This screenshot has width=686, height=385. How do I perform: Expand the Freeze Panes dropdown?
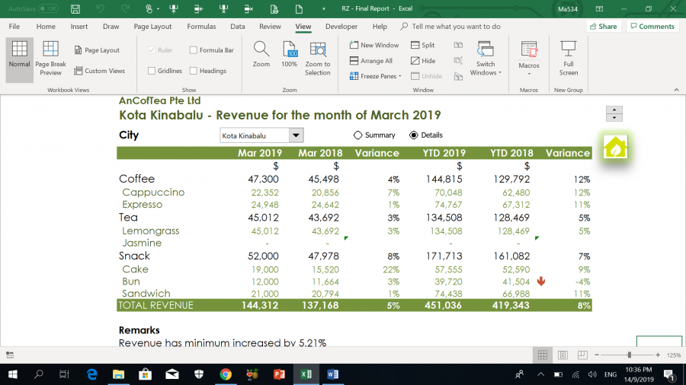click(x=400, y=76)
